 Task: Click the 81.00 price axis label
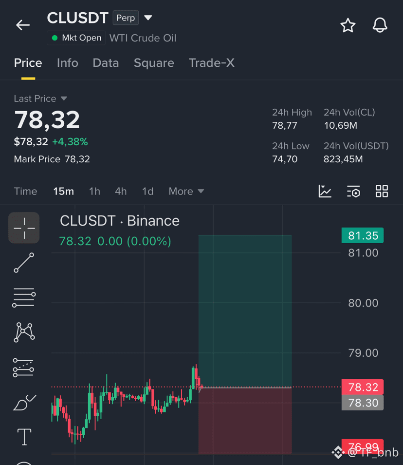[x=363, y=253]
